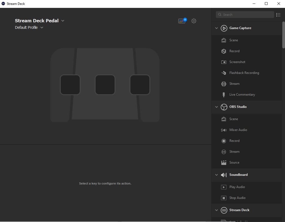Open preferences via gear icon
This screenshot has height=222, width=285.
pos(194,21)
